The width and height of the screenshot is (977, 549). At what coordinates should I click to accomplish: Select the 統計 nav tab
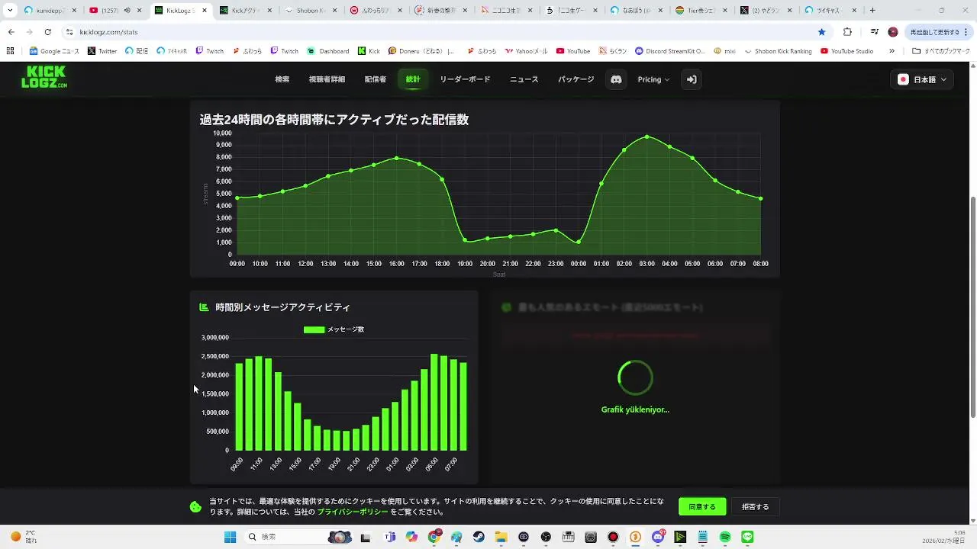[x=413, y=79]
